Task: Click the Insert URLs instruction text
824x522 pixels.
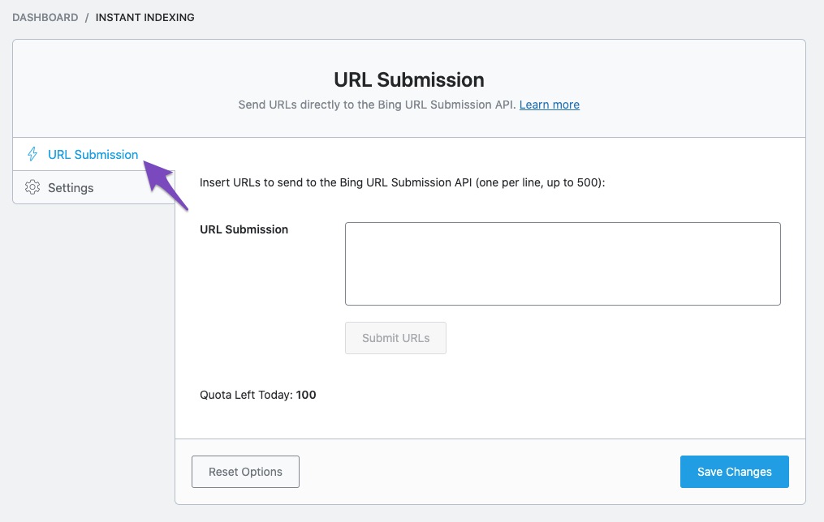Action: [x=403, y=183]
